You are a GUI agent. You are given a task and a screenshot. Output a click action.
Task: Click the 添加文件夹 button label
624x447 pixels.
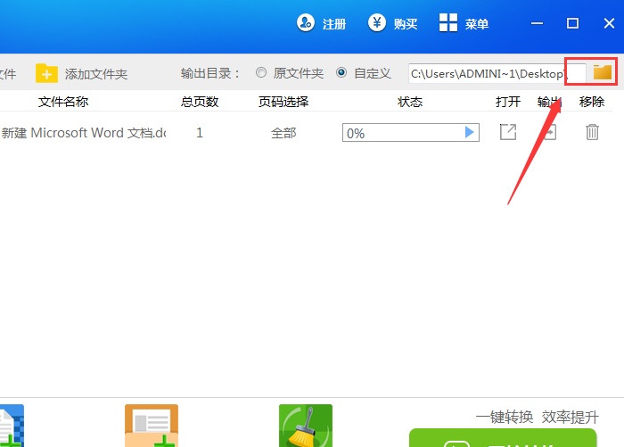(96, 73)
